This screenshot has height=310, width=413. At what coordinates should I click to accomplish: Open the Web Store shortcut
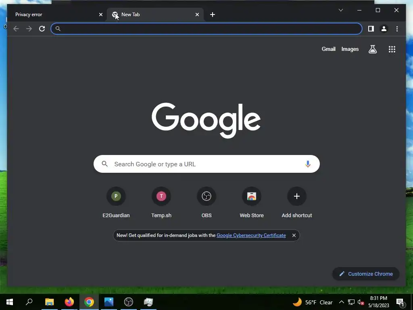point(252,203)
